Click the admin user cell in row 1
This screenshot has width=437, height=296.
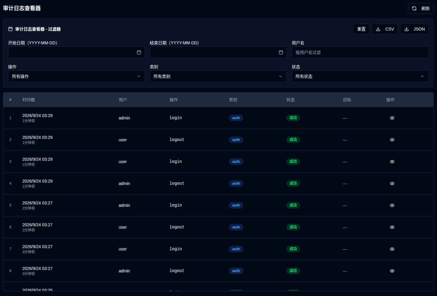click(124, 118)
